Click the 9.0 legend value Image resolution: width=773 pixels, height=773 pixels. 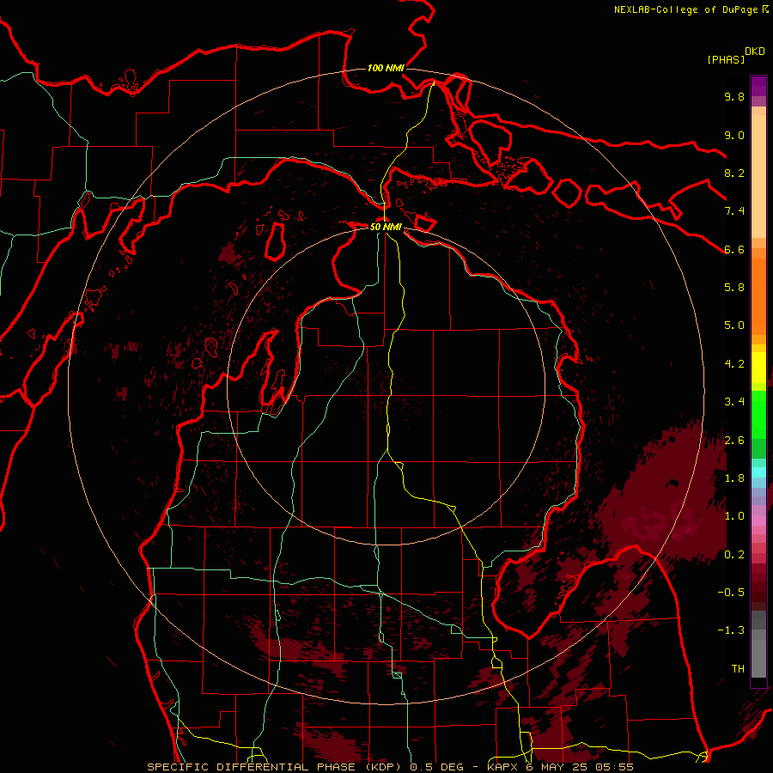(x=734, y=135)
